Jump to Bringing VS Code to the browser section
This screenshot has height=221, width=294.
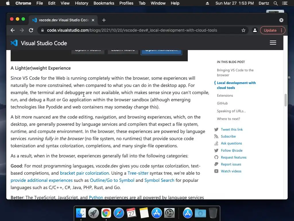pos(235,73)
